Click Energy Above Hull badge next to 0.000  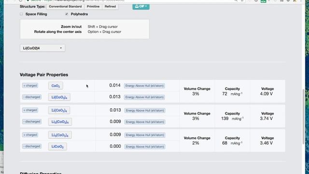click(x=145, y=146)
